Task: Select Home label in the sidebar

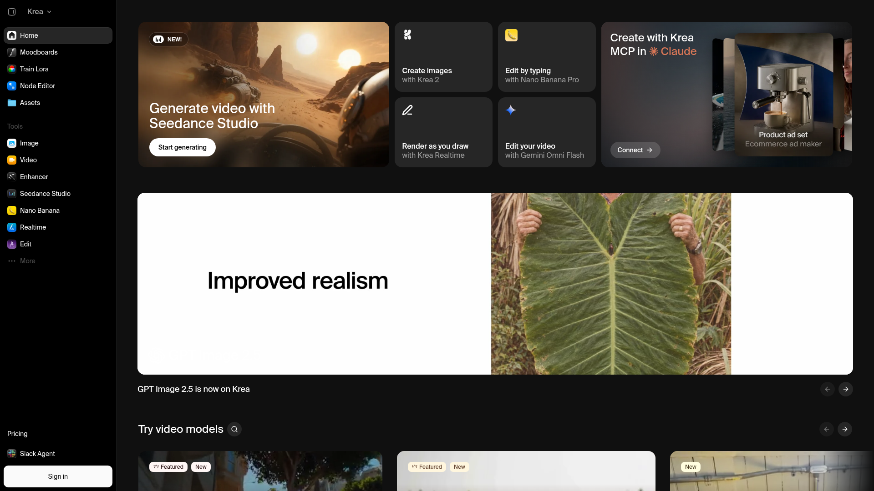Action: coord(29,35)
